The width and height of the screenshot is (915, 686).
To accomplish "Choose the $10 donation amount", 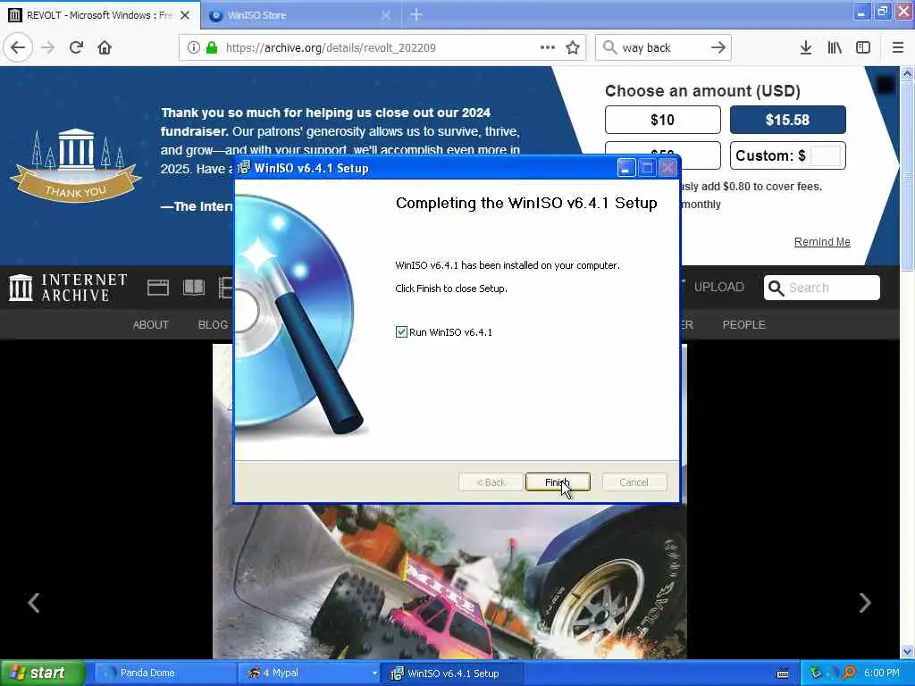I will (662, 120).
